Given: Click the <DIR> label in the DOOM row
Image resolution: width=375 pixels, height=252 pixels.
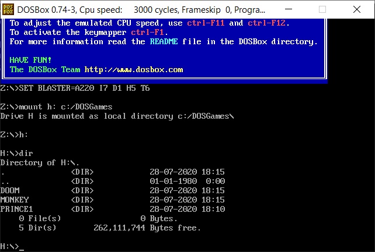Looking at the screenshot, I should coord(82,190).
